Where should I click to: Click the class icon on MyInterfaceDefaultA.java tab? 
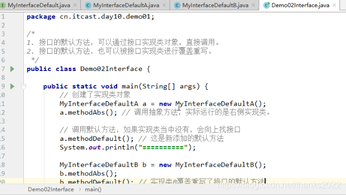tap(88, 5)
